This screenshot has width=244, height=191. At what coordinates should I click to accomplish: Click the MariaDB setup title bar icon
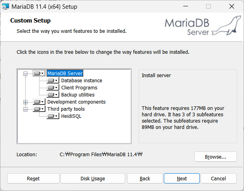(x=5, y=7)
